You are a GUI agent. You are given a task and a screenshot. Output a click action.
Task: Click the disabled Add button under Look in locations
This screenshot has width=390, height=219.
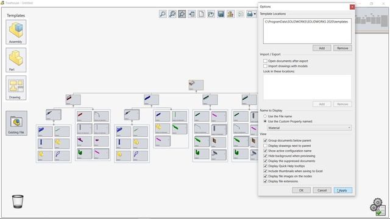322,104
